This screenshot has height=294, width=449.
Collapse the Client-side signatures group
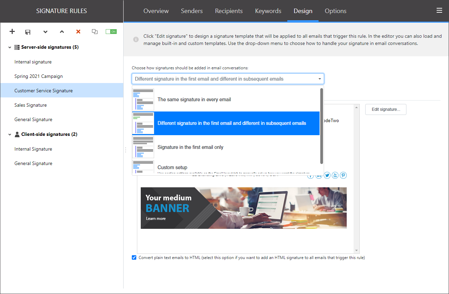(9, 134)
